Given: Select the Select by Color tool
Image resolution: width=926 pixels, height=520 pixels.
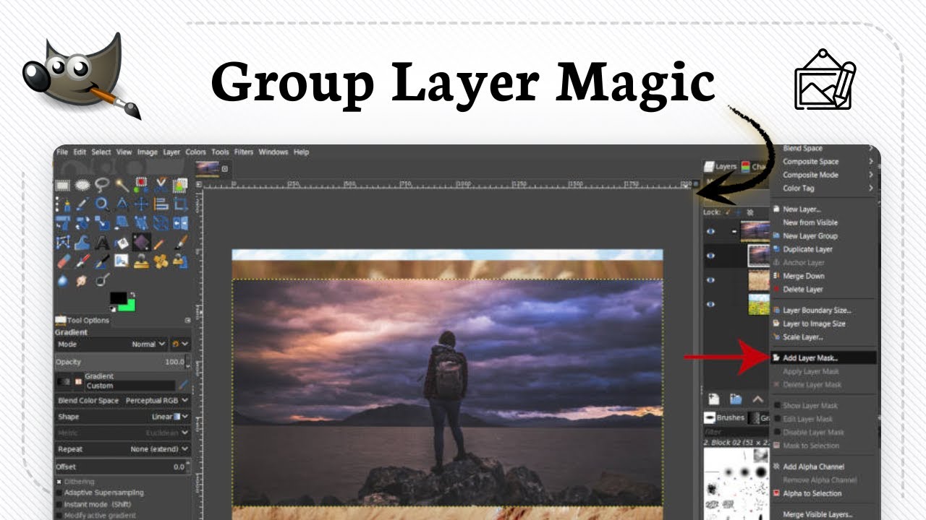Looking at the screenshot, I should click(141, 184).
